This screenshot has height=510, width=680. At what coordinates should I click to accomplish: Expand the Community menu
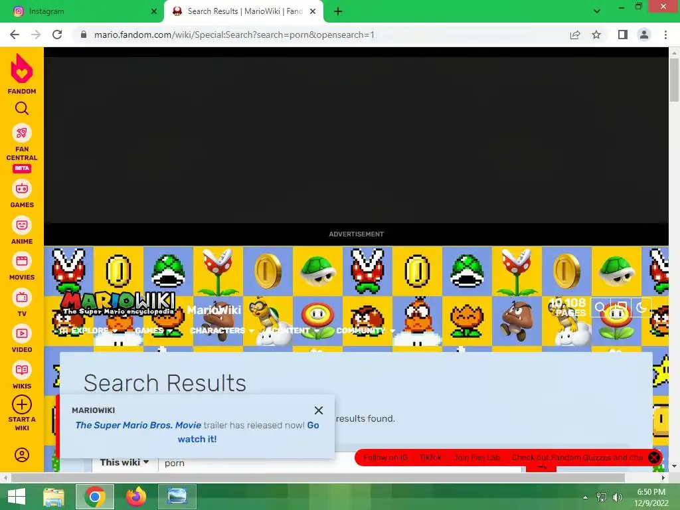tap(366, 331)
